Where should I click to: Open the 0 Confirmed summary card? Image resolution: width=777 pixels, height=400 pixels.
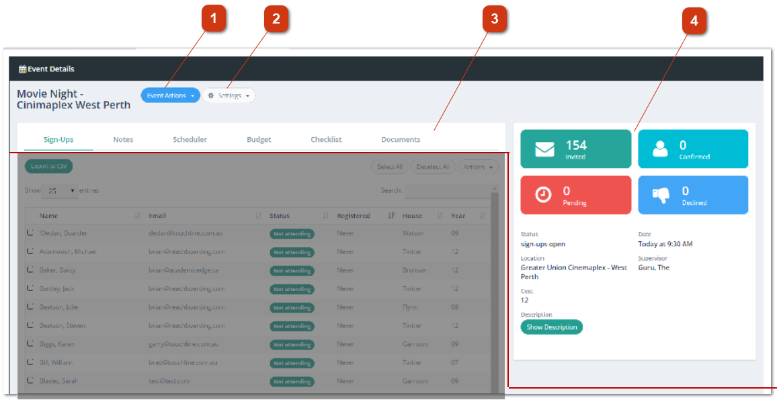point(693,149)
